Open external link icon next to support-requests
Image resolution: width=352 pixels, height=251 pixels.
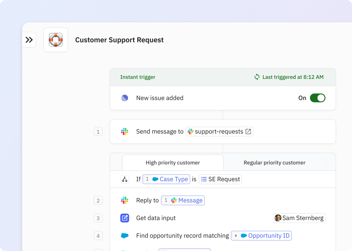pyautogui.click(x=248, y=132)
